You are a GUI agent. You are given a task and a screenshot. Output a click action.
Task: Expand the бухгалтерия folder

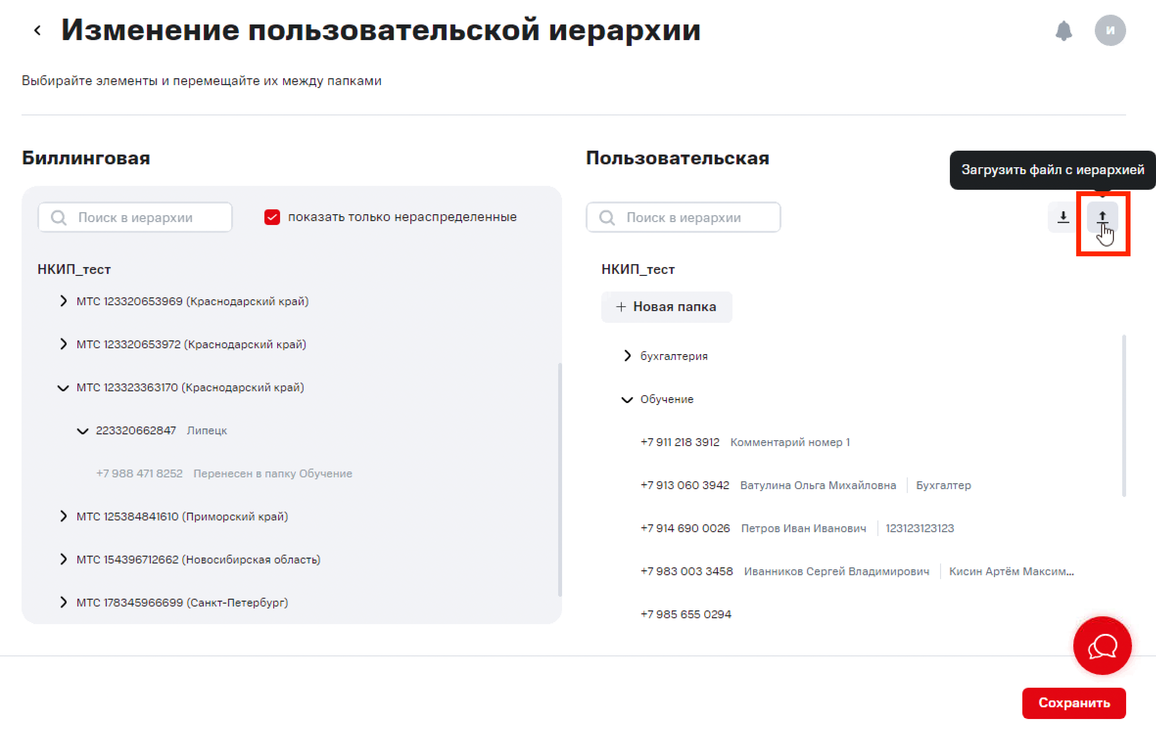(x=627, y=356)
